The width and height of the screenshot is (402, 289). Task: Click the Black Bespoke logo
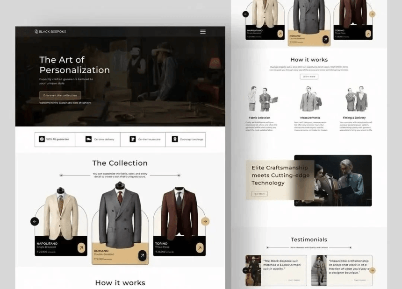point(50,32)
